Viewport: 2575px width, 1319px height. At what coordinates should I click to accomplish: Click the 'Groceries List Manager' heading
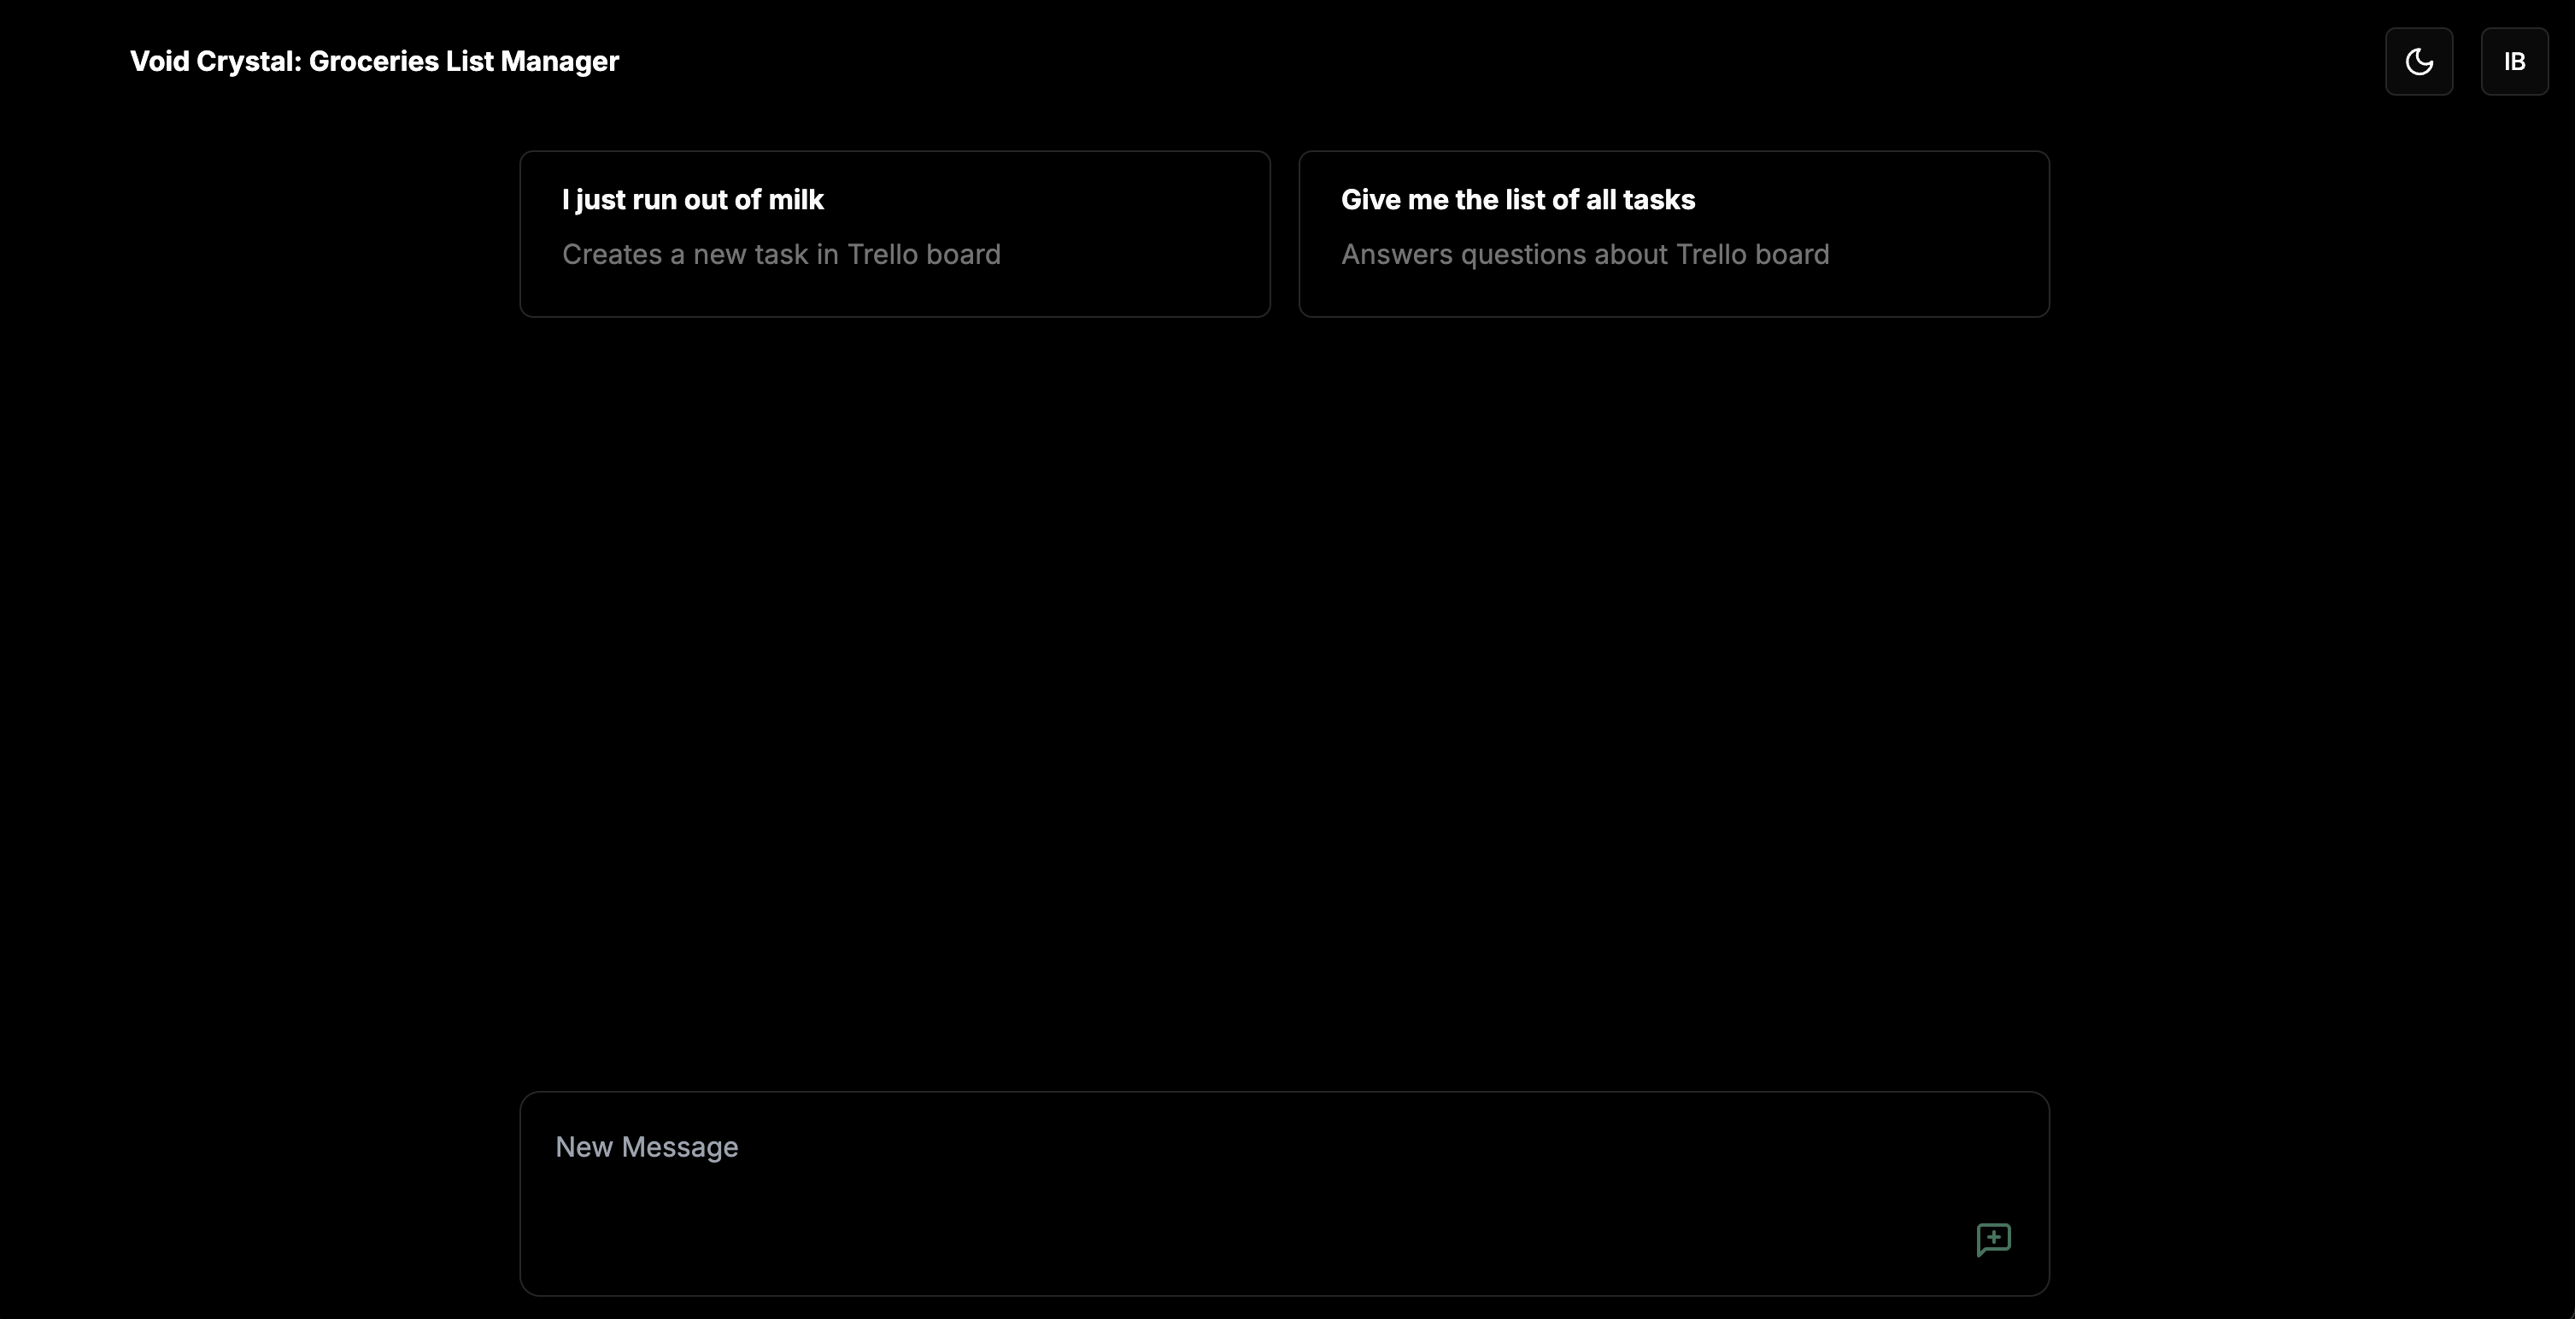tap(464, 62)
